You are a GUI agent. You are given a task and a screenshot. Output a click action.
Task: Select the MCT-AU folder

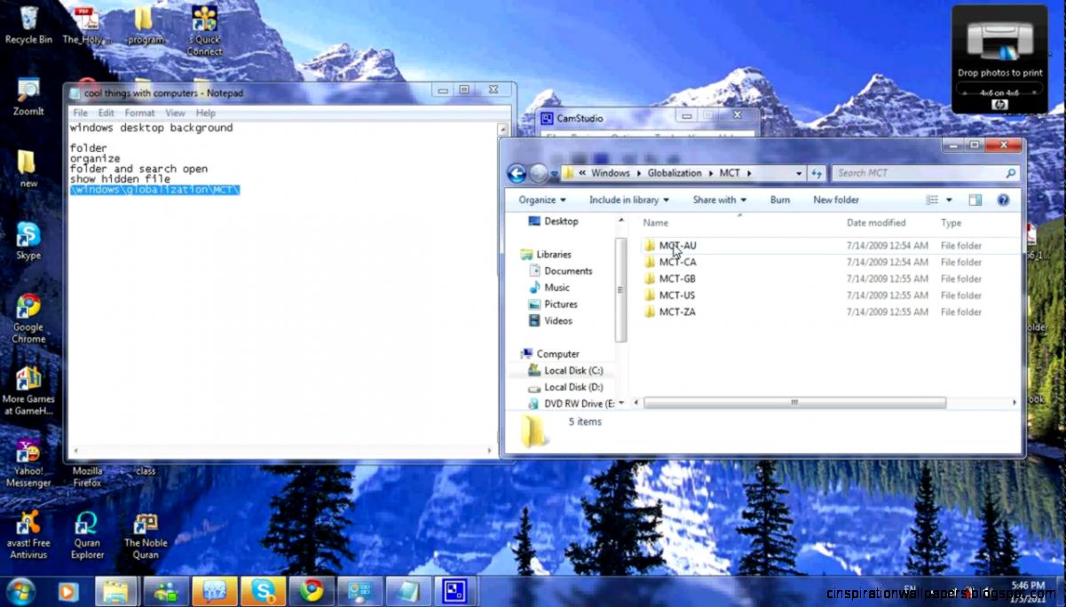click(x=677, y=245)
